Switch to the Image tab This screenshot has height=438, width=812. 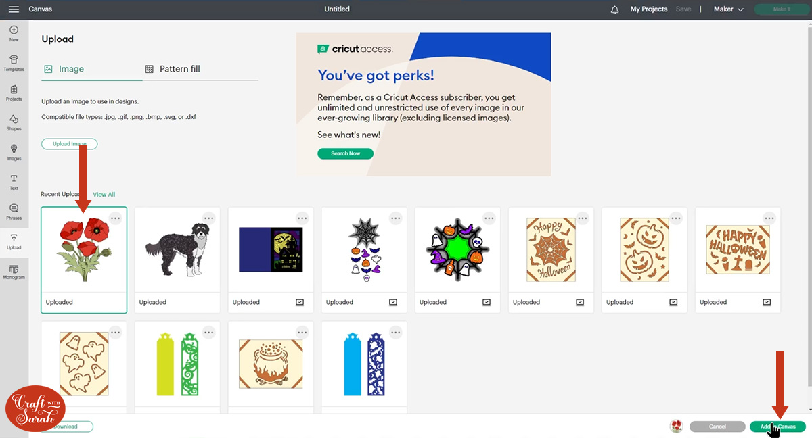point(64,69)
